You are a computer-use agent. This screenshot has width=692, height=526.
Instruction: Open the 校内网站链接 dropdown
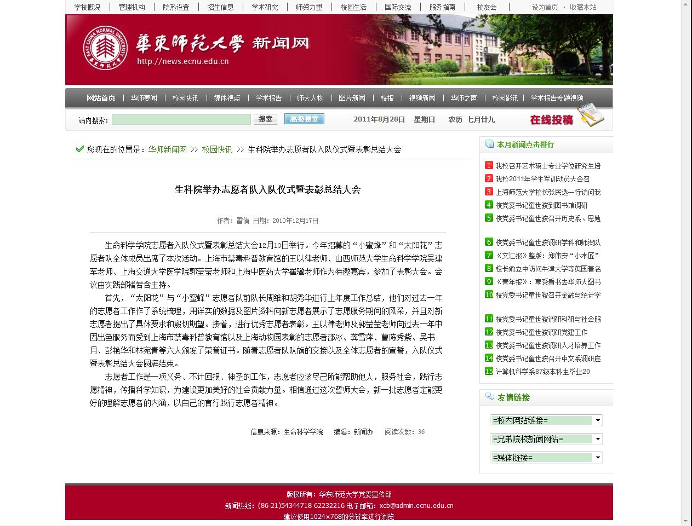click(x=546, y=420)
